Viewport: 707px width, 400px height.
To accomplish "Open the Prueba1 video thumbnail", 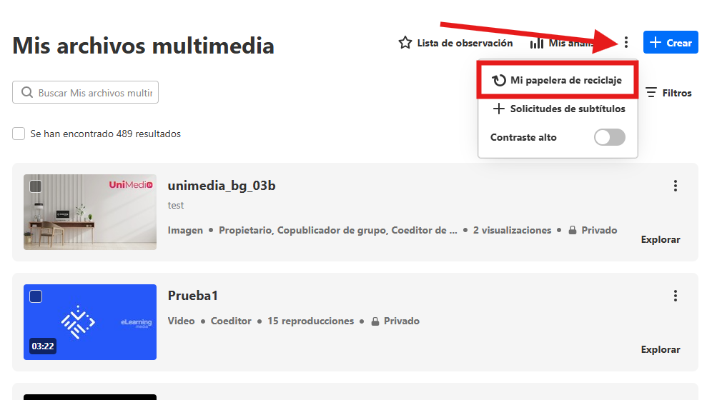I will 90,322.
